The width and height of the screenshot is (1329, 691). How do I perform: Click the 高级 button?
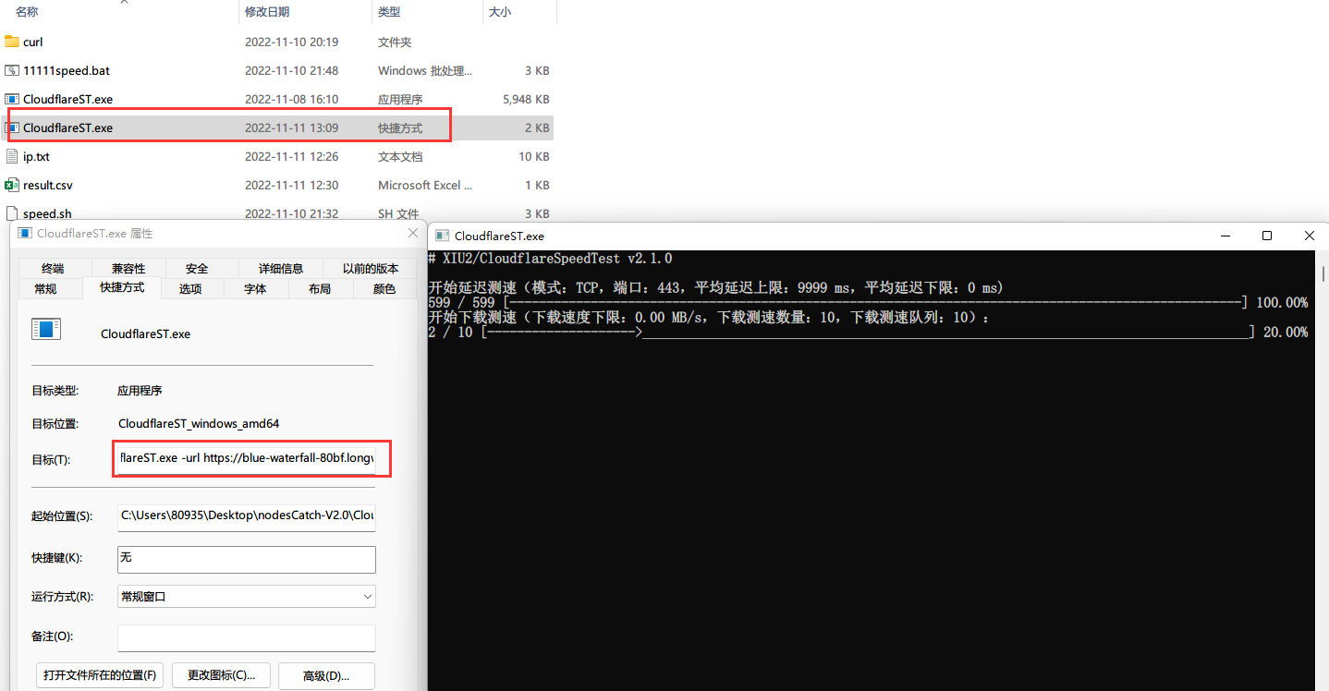(x=326, y=675)
